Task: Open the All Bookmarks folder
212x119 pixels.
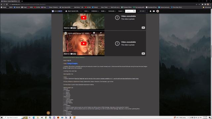Action: 207,7
